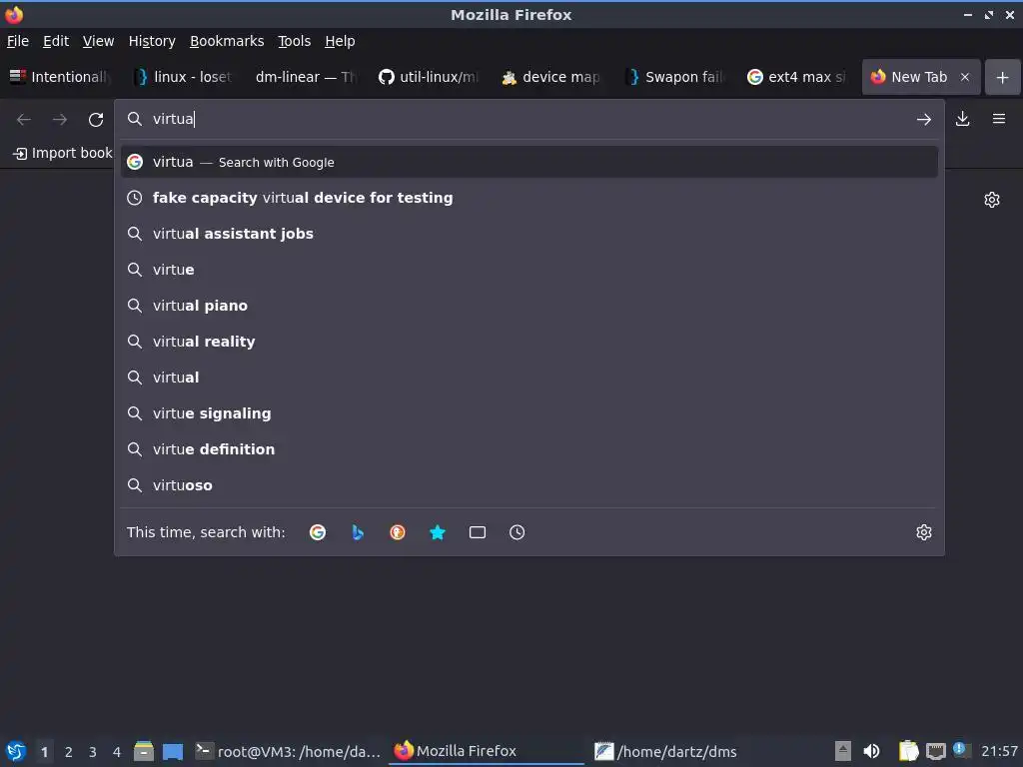Reload the current page
Viewport: 1023px width, 767px height.
click(x=96, y=120)
